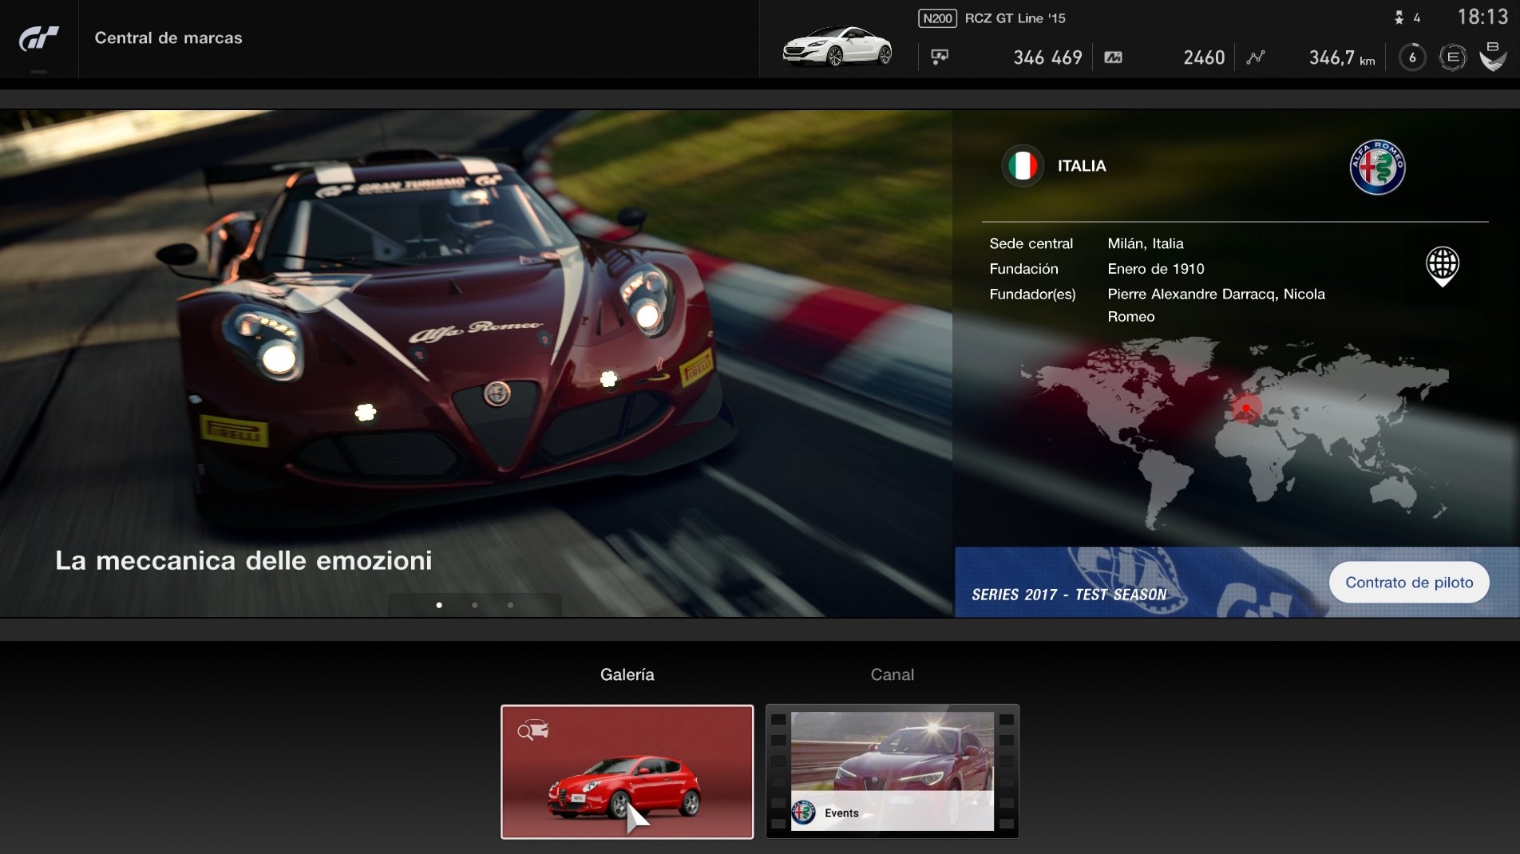The height and width of the screenshot is (854, 1520).
Task: Select the Italia flag icon
Action: click(x=1023, y=165)
